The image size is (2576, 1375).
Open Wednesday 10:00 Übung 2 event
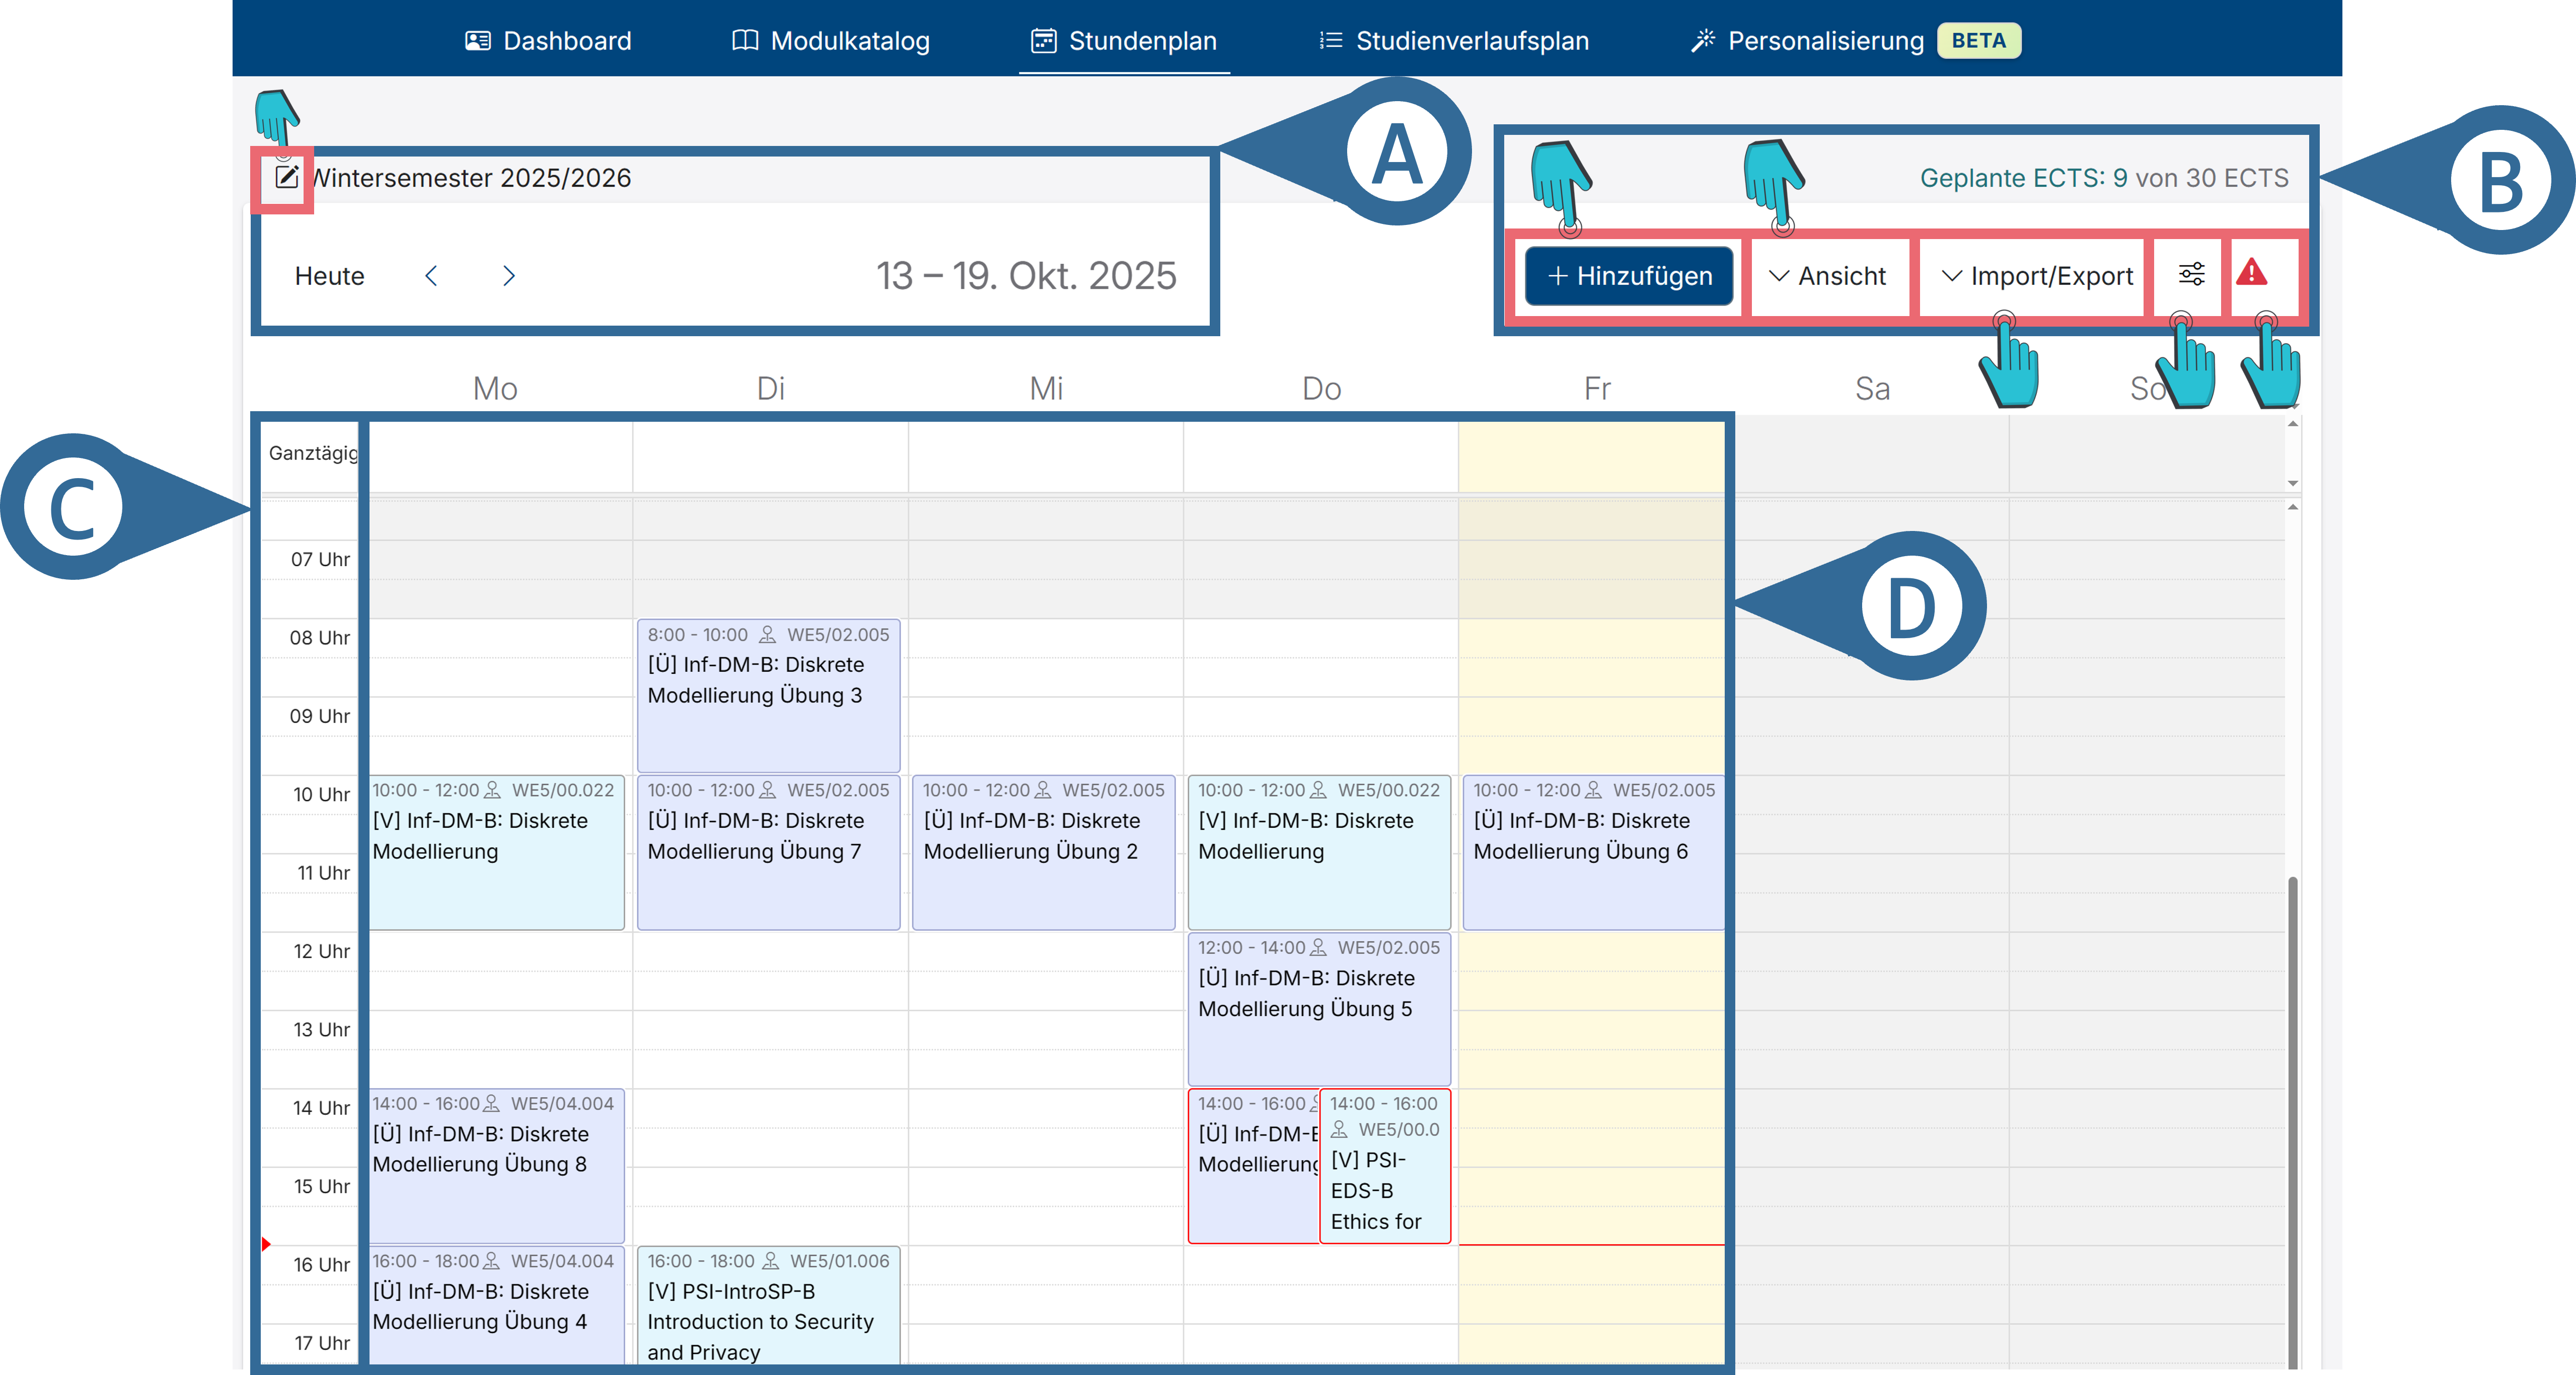tap(1043, 852)
